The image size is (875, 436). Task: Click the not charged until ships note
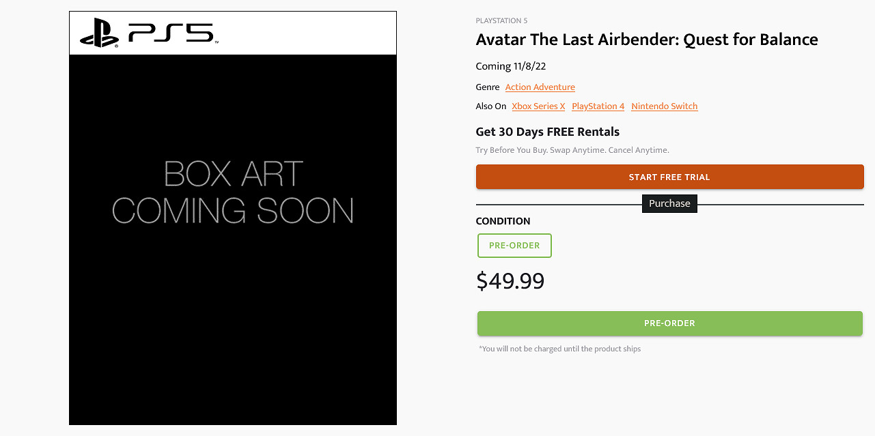click(x=559, y=349)
